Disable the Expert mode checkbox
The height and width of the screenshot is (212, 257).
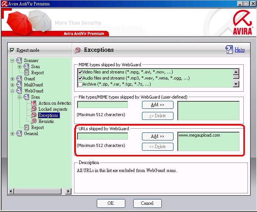click(12, 50)
